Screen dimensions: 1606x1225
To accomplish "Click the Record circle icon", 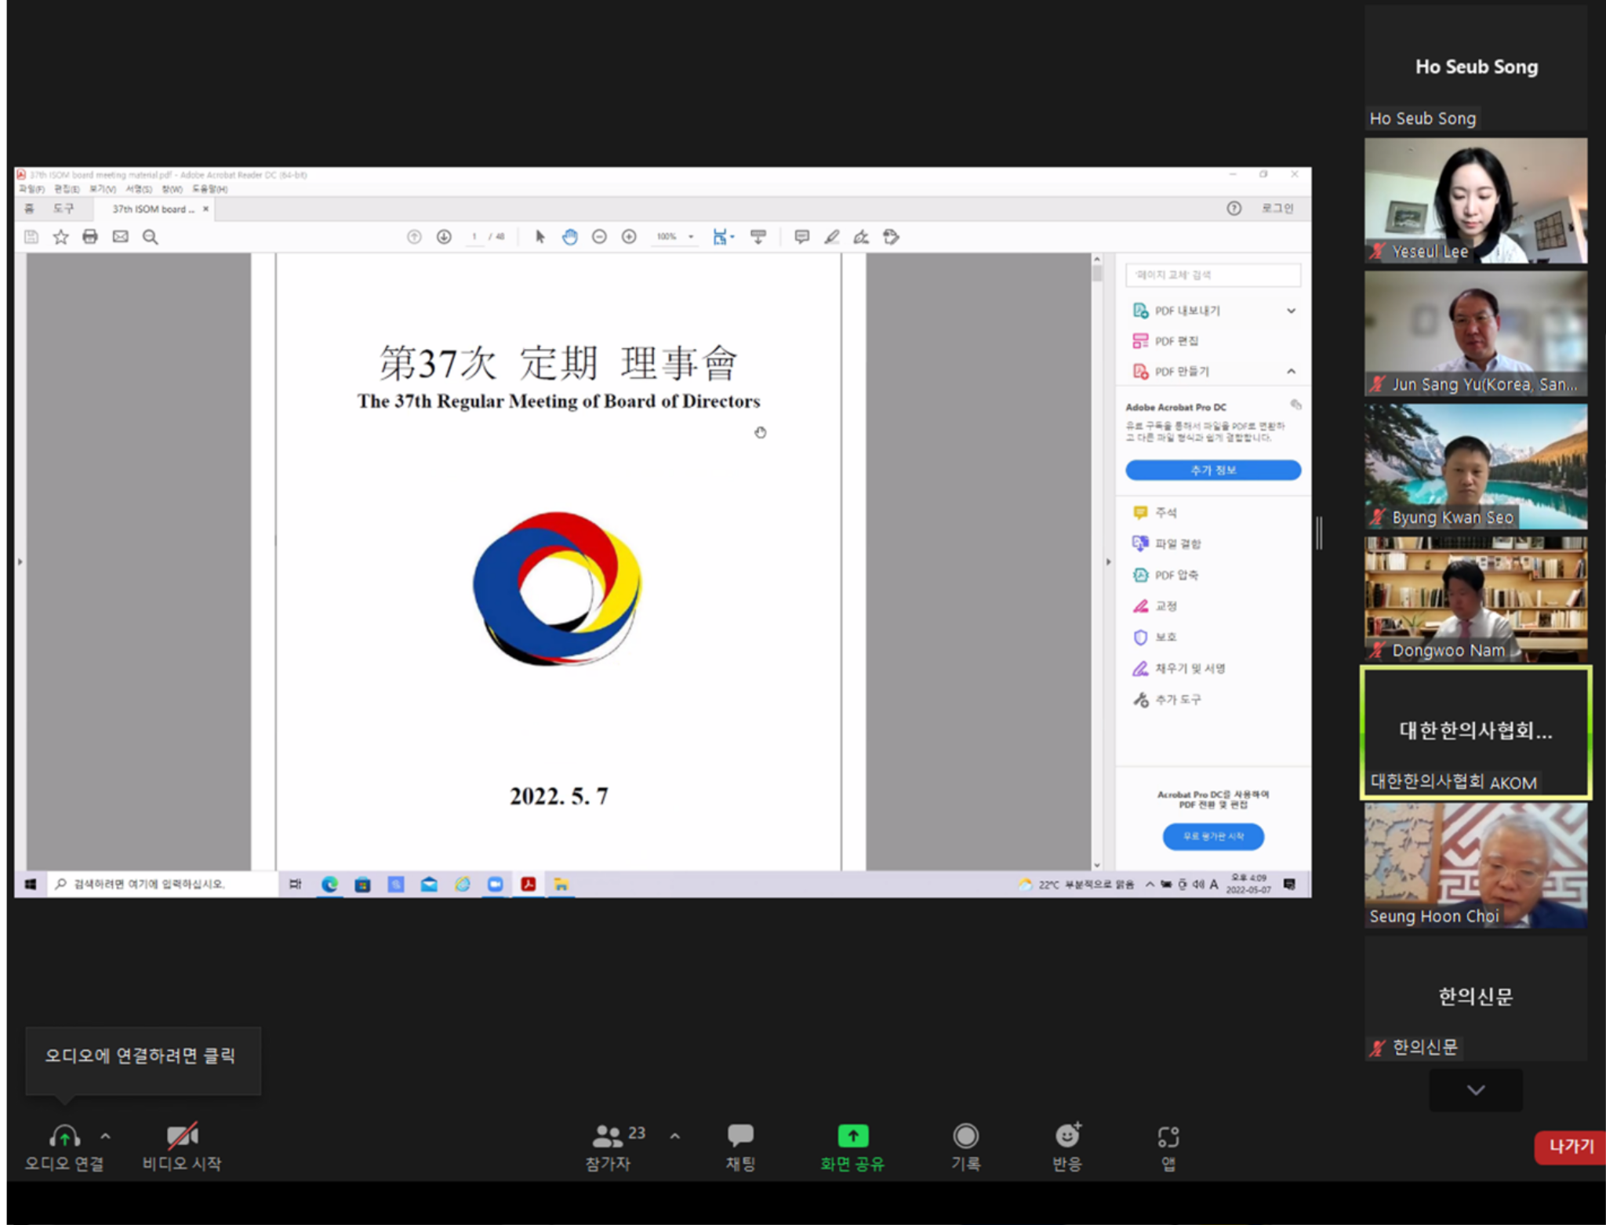I will [x=965, y=1136].
